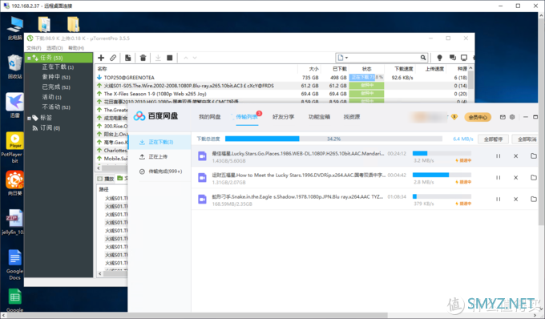
Task: Select 不活动 (52) in uTorrent sidebar
Action: [x=56, y=107]
